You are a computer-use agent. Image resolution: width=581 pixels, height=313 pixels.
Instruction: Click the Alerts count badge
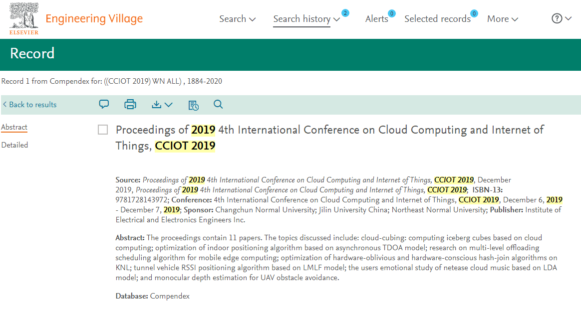click(x=392, y=13)
